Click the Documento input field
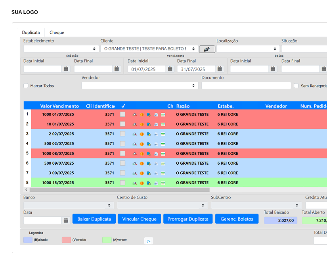Image resolution: width=327 pixels, height=264 pixels. 246,86
